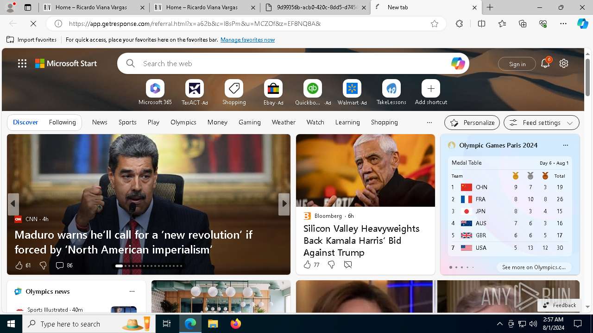
Task: Open the TaxACT ad shortcut
Action: click(x=195, y=88)
